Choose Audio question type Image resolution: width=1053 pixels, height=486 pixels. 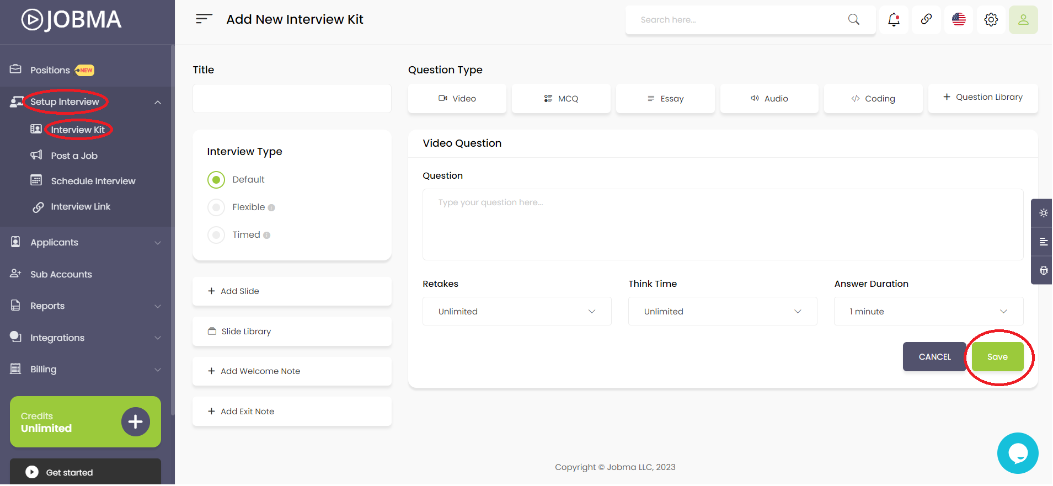click(769, 99)
